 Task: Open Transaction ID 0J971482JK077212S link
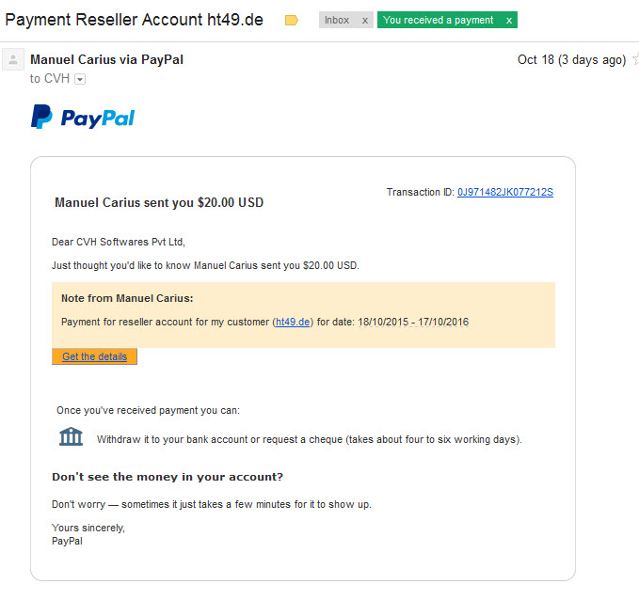pyautogui.click(x=505, y=192)
